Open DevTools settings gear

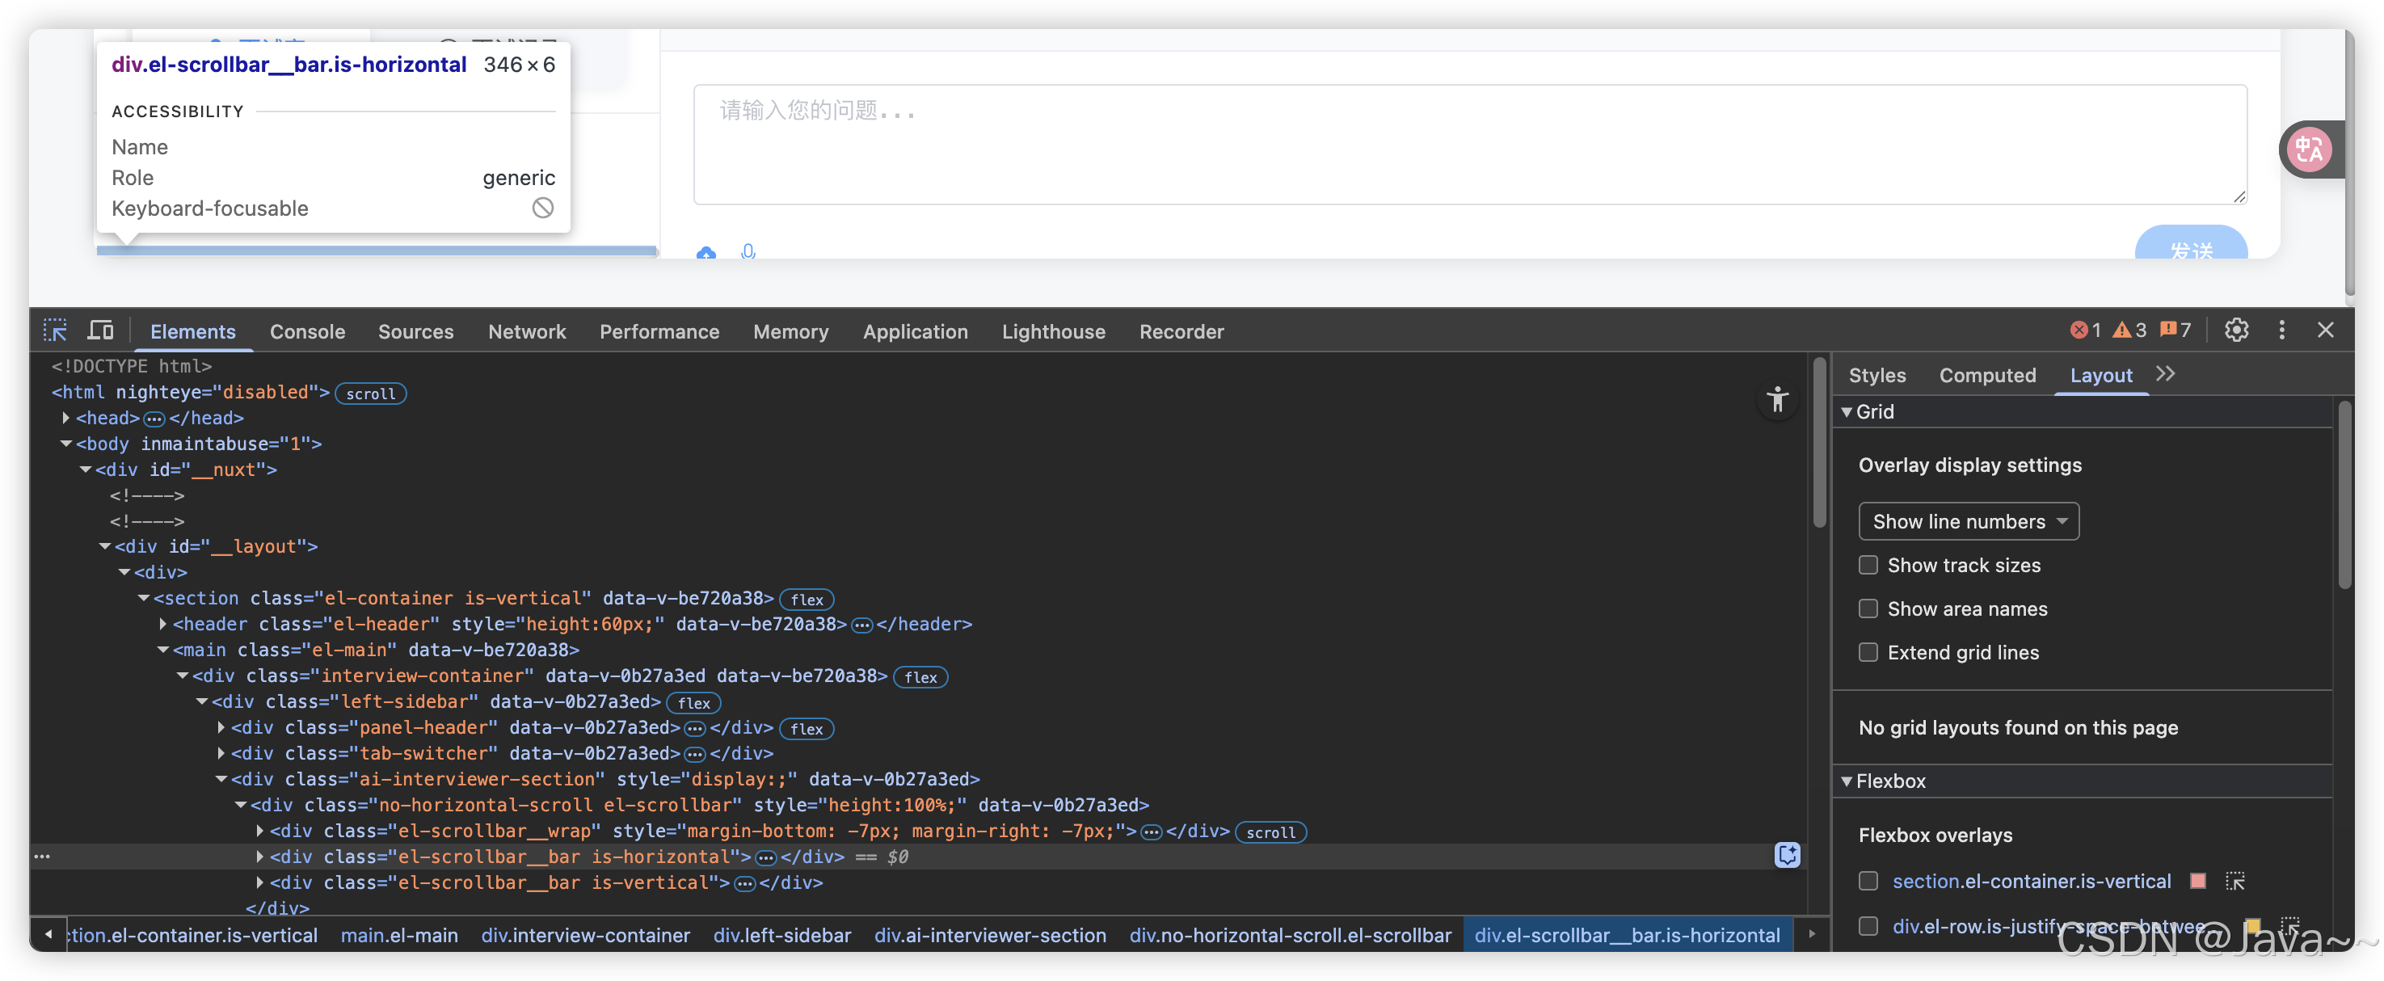tap(2236, 331)
